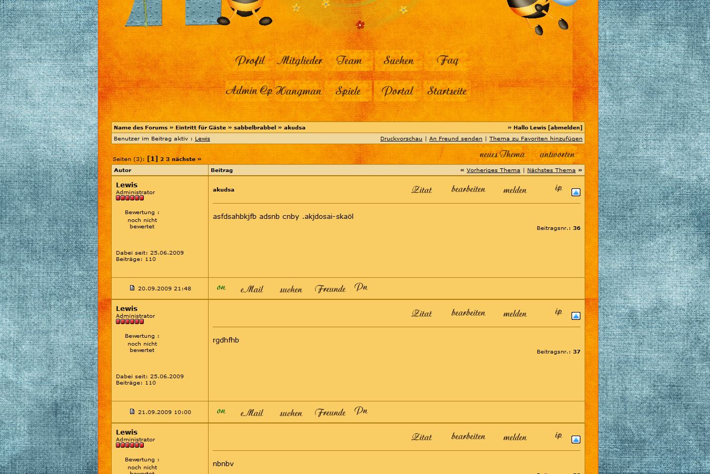Click the eMail icon under the second post
710x474 pixels.
point(252,412)
